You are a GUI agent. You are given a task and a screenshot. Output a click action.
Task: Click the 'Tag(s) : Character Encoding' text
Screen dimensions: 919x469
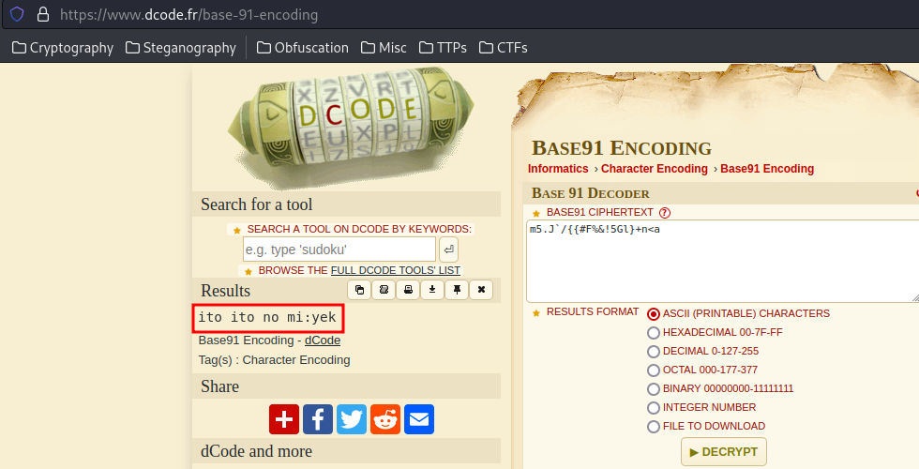coord(274,360)
